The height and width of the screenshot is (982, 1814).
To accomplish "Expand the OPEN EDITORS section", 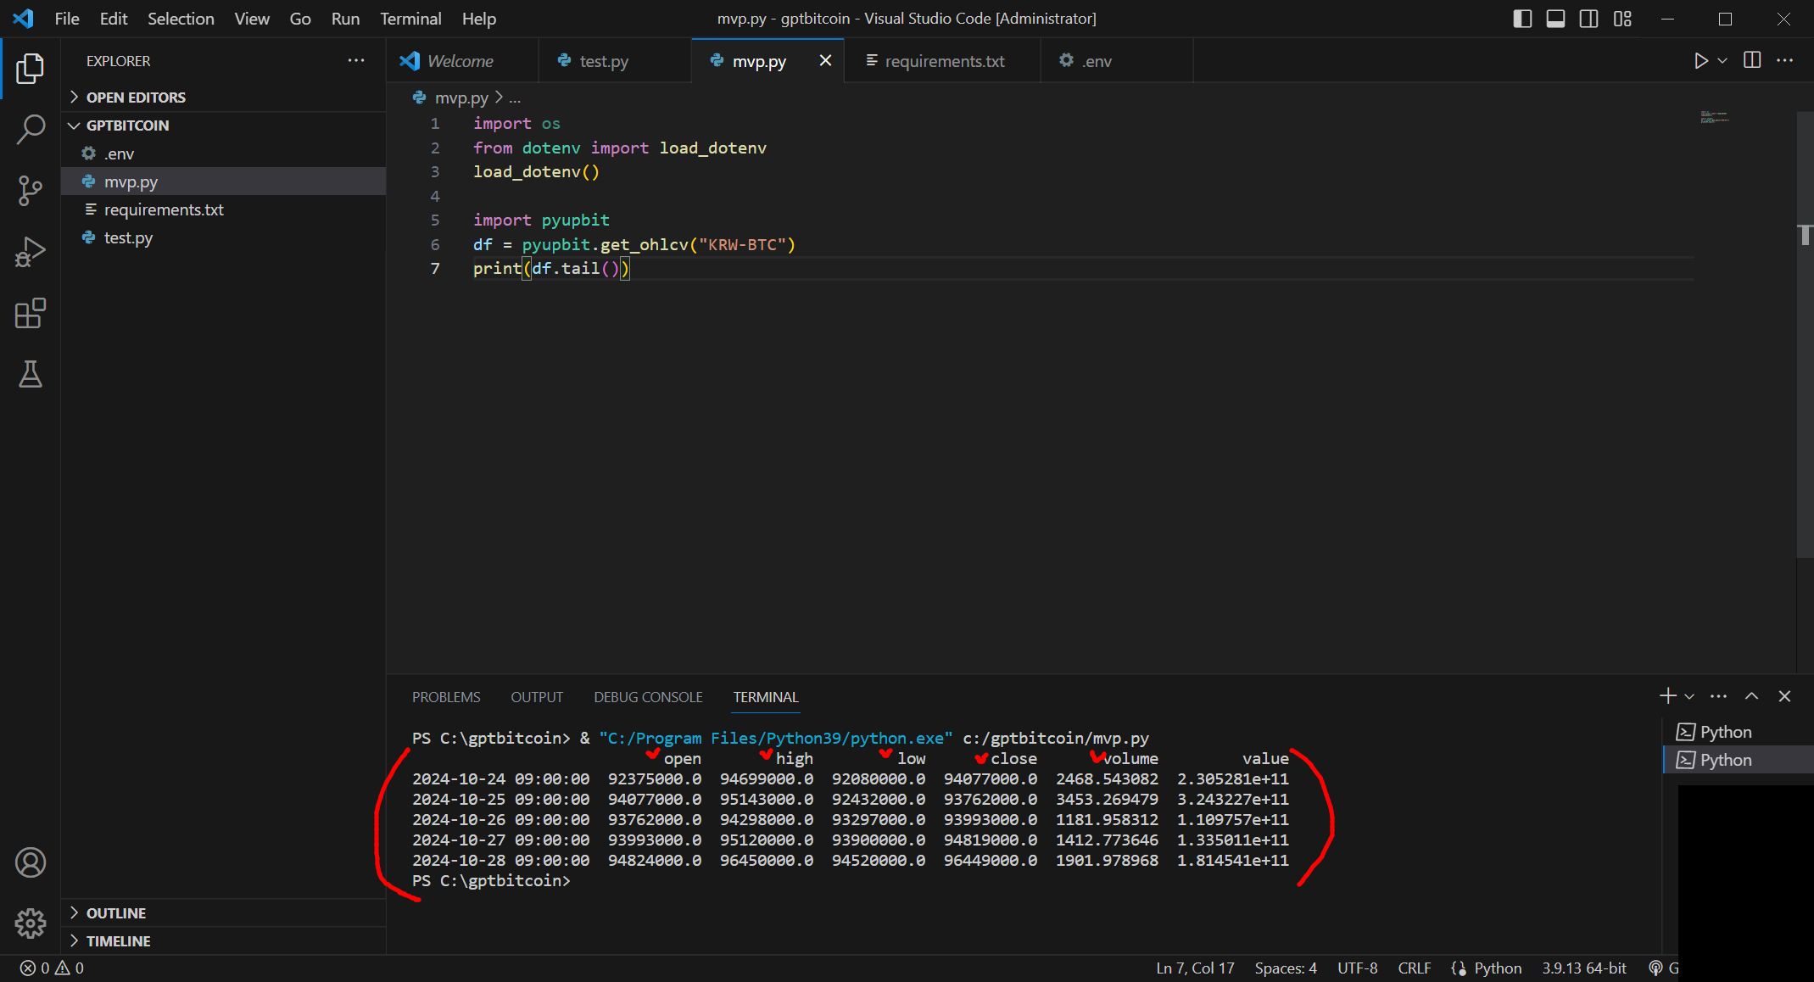I will tap(136, 98).
